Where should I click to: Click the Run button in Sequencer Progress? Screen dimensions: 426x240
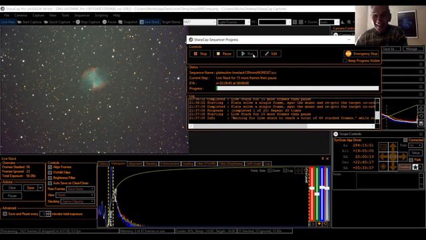coord(247,53)
